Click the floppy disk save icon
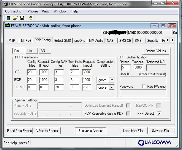The image size is (182, 150). click(22, 18)
